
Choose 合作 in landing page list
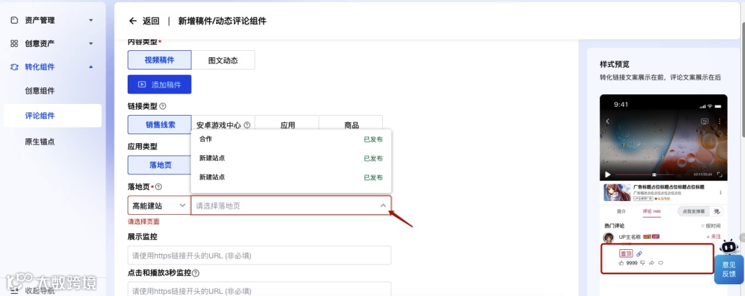click(x=291, y=139)
